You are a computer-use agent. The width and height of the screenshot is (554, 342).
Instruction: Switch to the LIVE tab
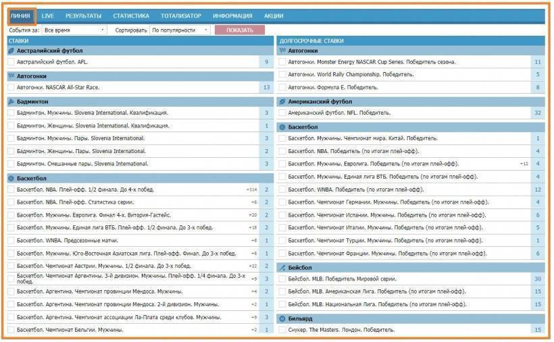tap(48, 16)
